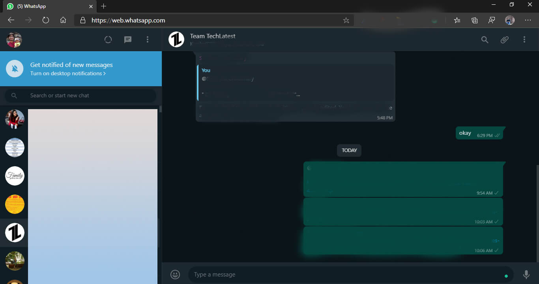
Task: Open chat with the orange-yellow avatar
Action: 15,204
